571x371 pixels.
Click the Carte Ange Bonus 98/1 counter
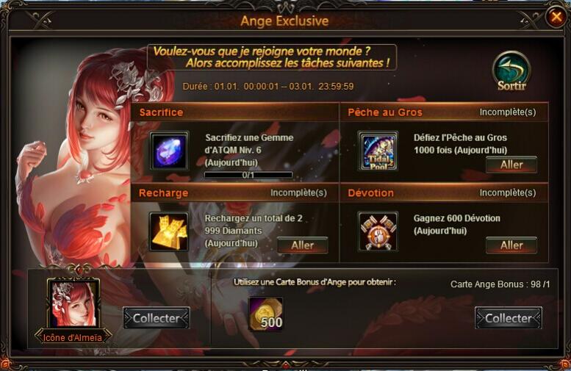[x=500, y=284]
